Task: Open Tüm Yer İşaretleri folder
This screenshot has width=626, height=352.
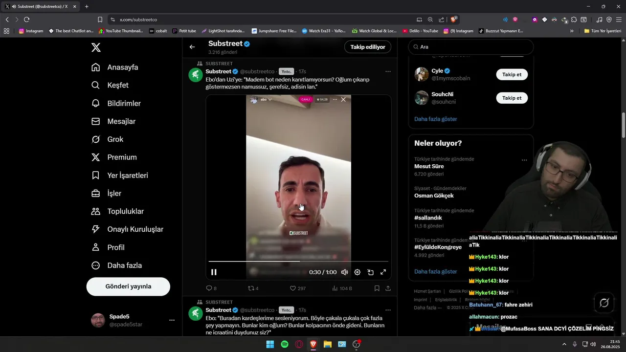Action: tap(603, 31)
